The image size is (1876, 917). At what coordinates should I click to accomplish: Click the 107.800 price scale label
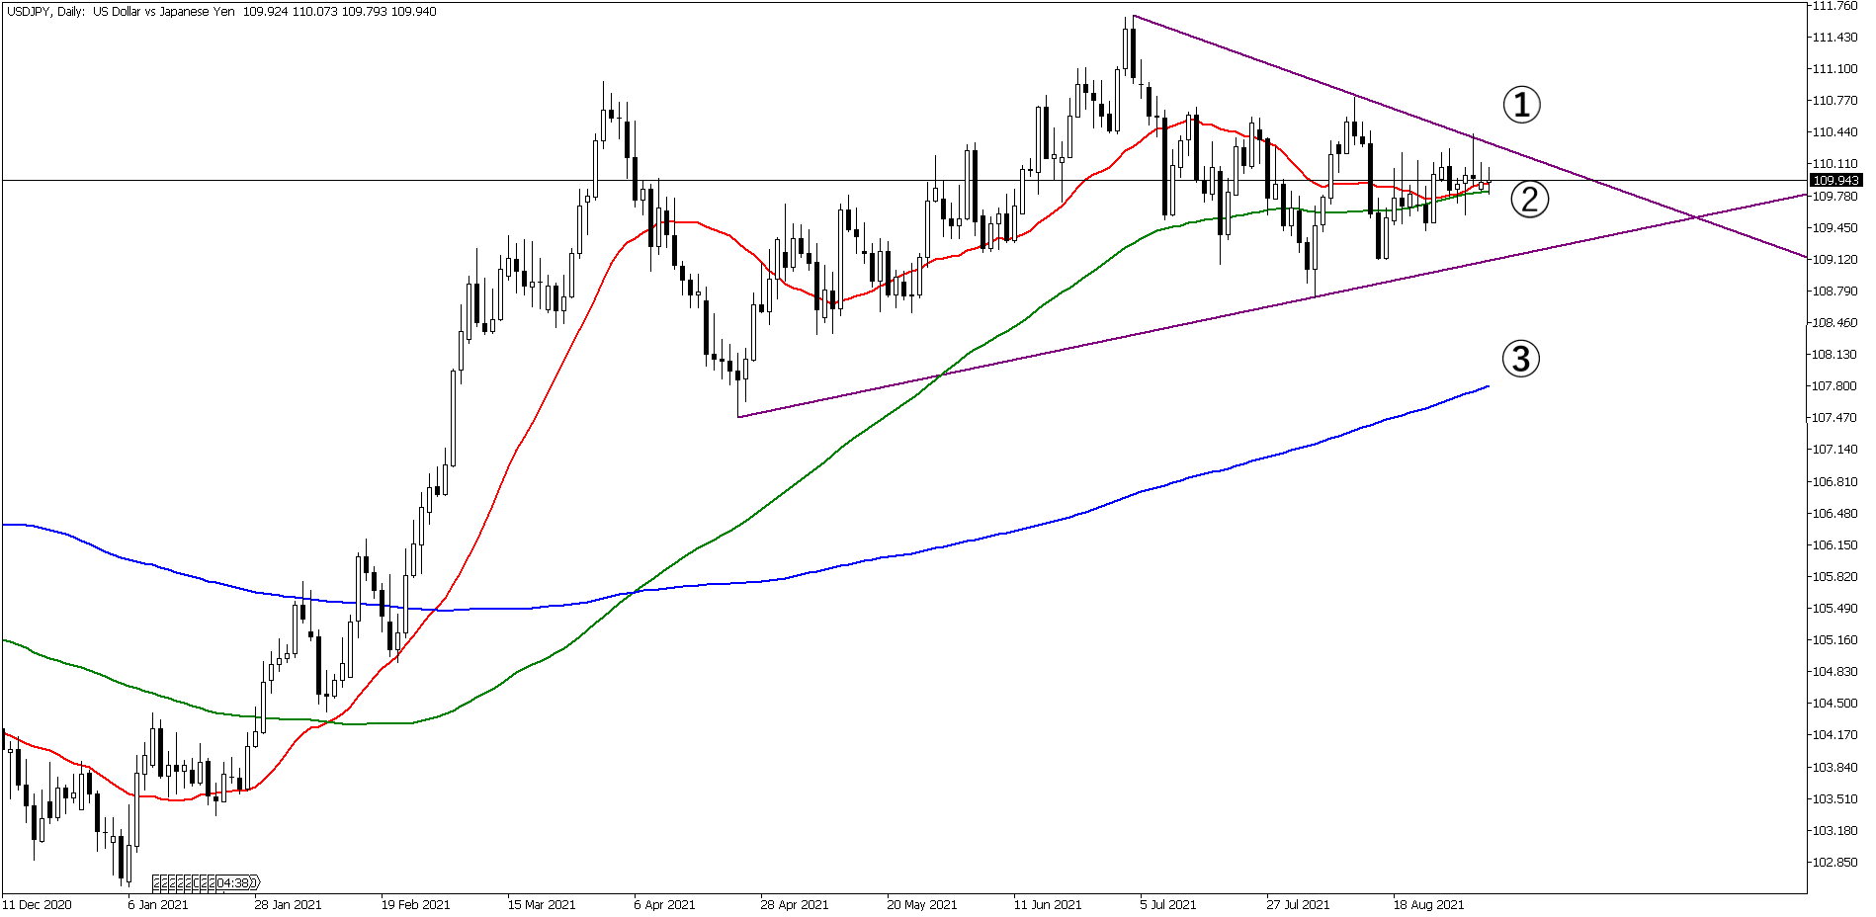(1834, 386)
